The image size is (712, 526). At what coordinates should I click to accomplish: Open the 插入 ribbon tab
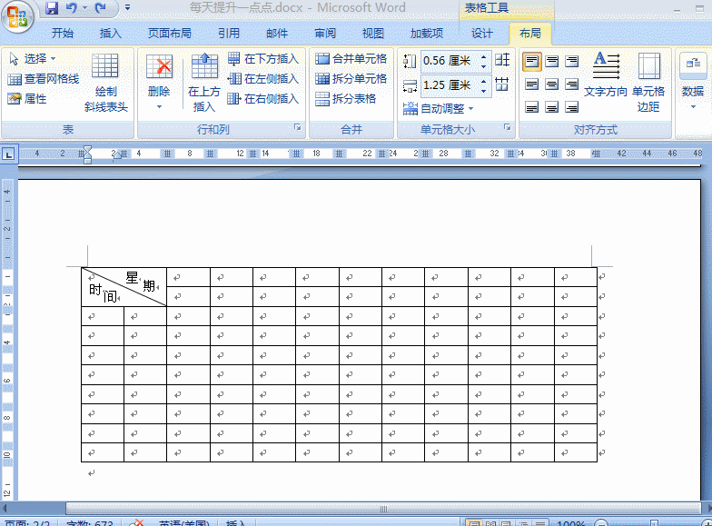pyautogui.click(x=111, y=33)
